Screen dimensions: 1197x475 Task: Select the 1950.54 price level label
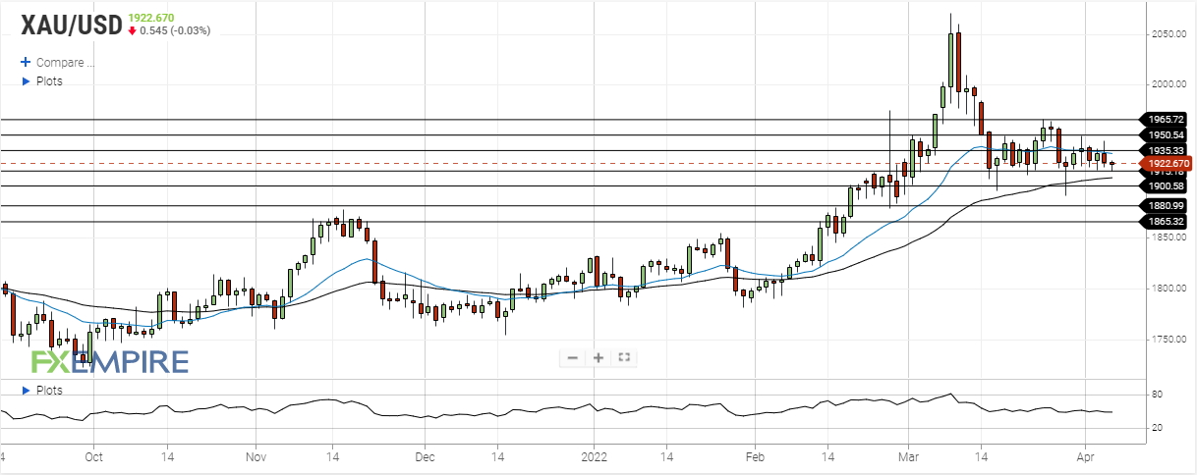1165,134
